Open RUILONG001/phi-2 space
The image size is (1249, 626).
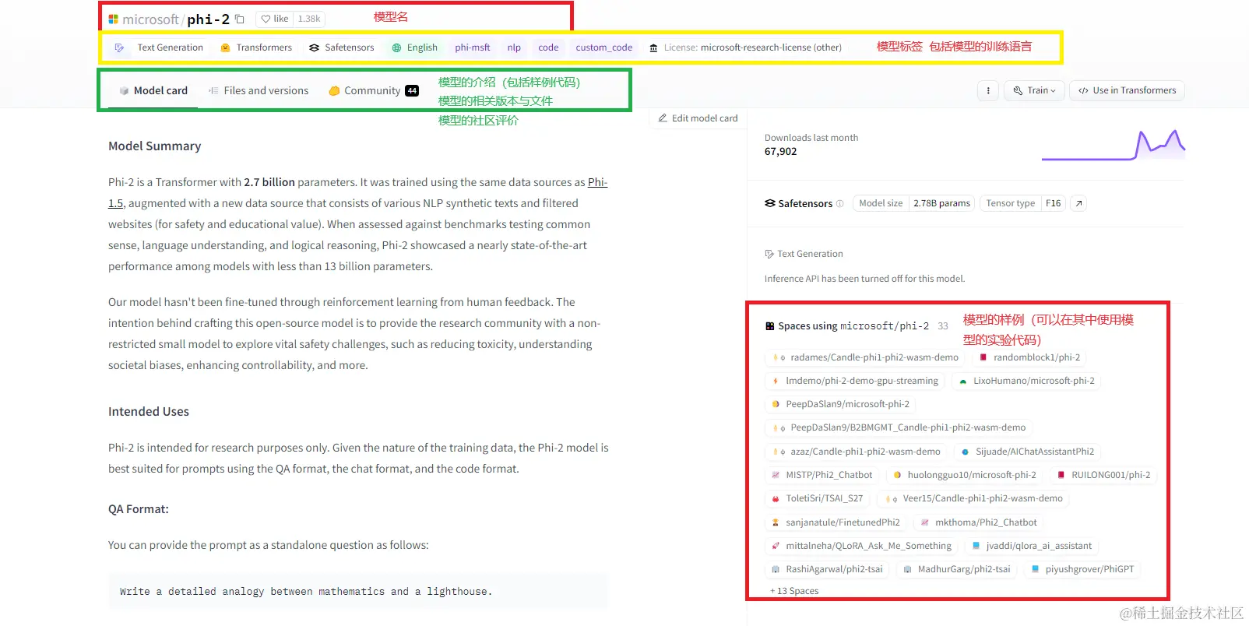(1103, 475)
